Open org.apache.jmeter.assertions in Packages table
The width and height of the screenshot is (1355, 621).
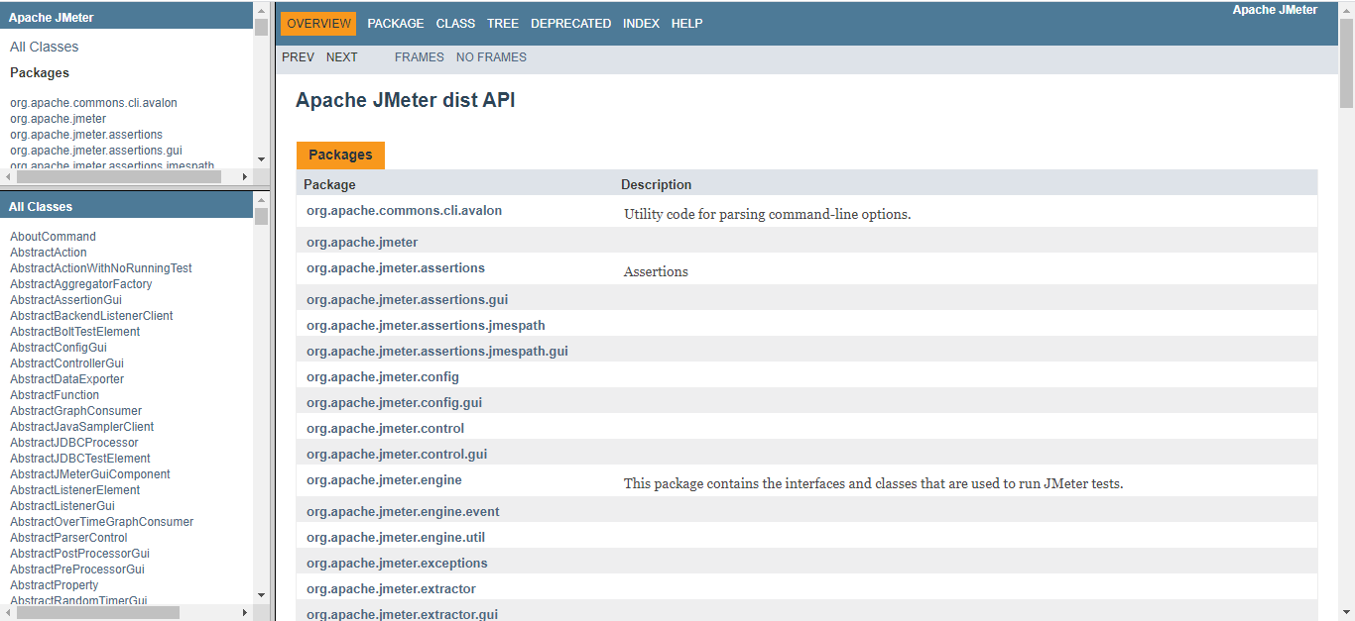pos(396,268)
